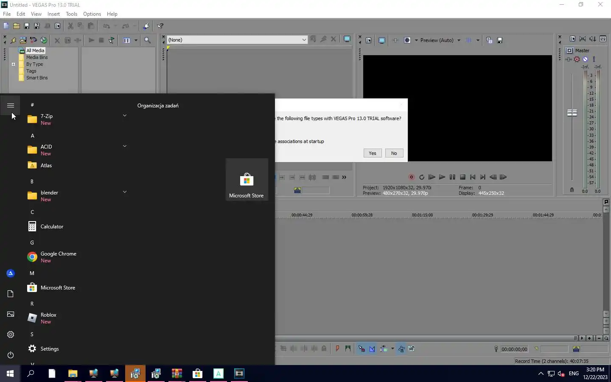Open the Options menu

pyautogui.click(x=92, y=14)
